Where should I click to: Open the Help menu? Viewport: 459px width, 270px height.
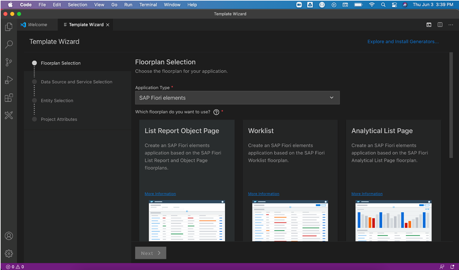point(192,4)
